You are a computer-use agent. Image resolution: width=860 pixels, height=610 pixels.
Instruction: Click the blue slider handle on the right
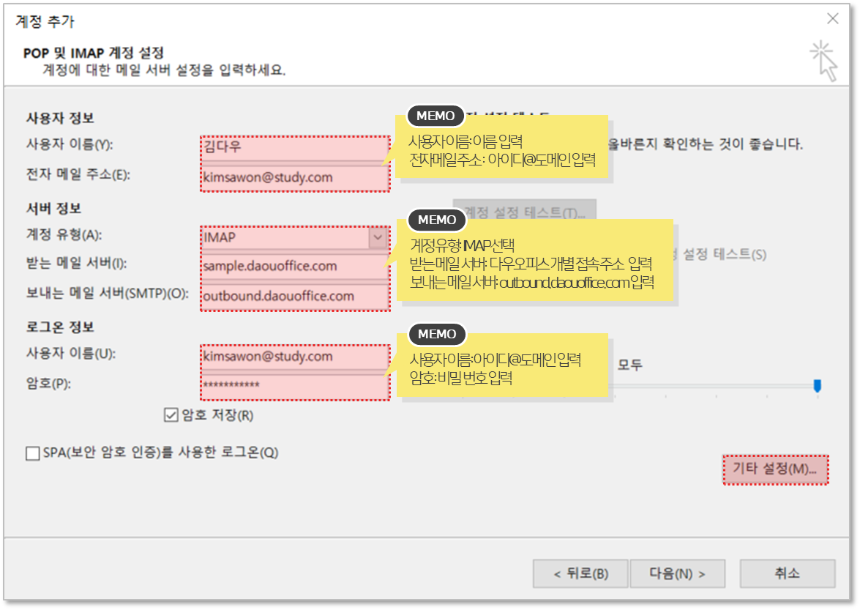click(x=818, y=385)
